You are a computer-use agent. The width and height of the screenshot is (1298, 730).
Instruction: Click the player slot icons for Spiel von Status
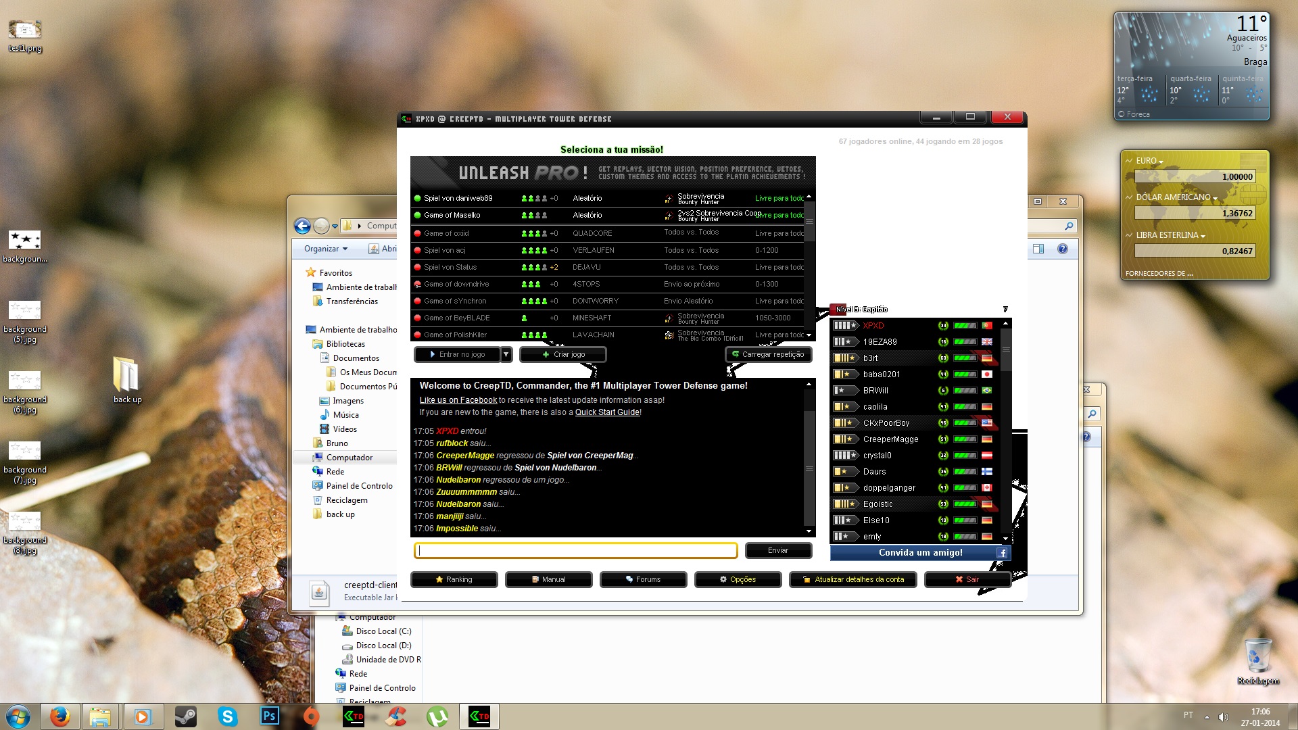(534, 267)
